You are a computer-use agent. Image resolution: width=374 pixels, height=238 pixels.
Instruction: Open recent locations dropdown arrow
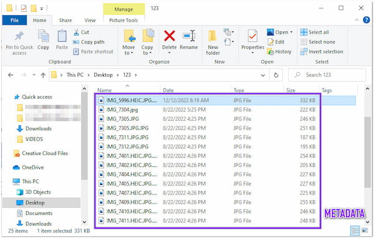pos(34,75)
